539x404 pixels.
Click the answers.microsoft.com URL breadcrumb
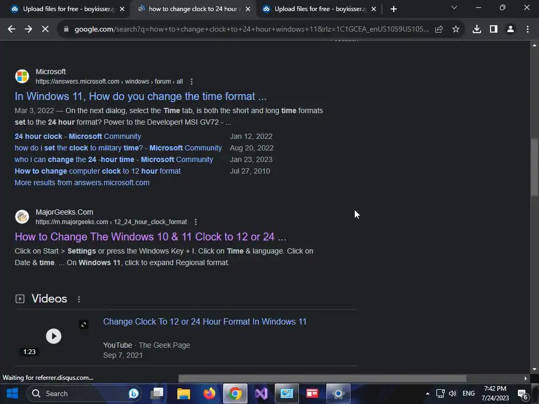pyautogui.click(x=109, y=82)
